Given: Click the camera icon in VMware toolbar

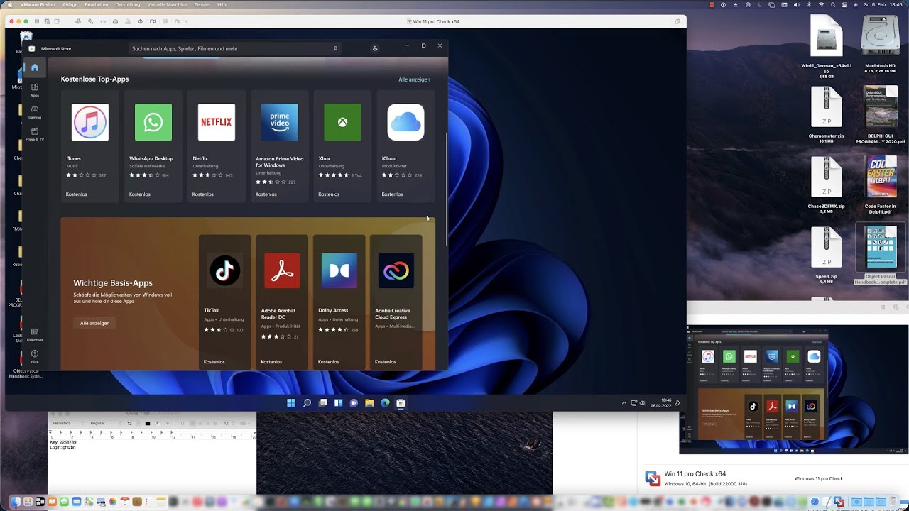Looking at the screenshot, I should pyautogui.click(x=152, y=21).
